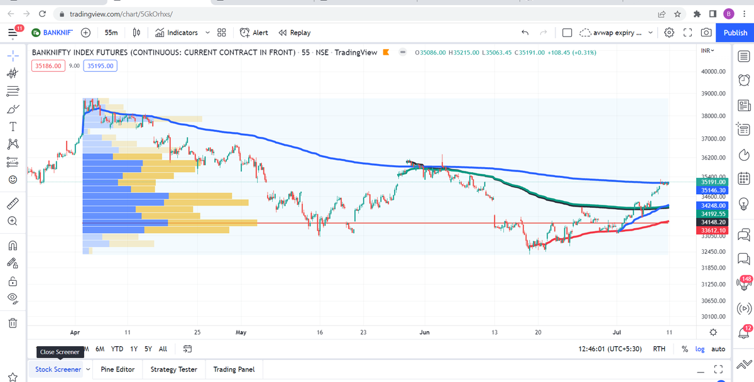754x382 pixels.
Task: Open the RTH session selector
Action: click(659, 349)
